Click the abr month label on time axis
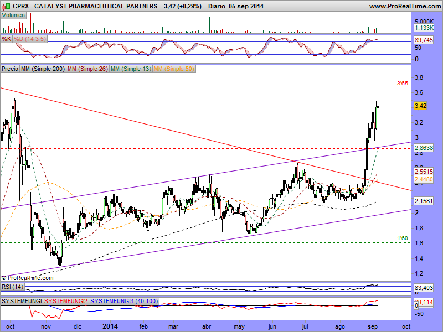The height and width of the screenshot is (332, 443). (x=207, y=326)
